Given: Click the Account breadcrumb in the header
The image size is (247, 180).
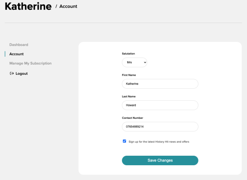Looking at the screenshot, I should (x=68, y=7).
